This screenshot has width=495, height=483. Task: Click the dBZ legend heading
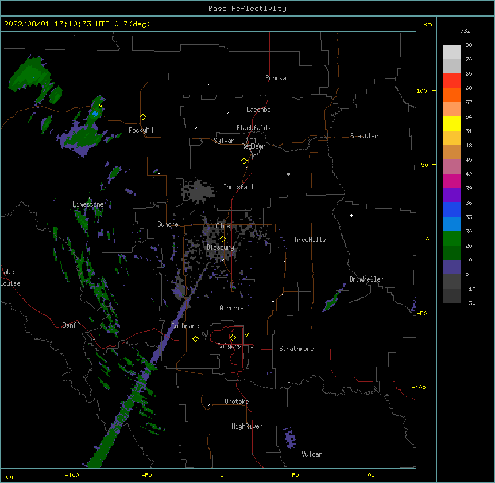click(x=465, y=31)
